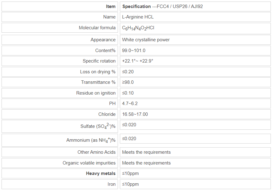Click the 'Sulfate (SO4 2-)%' label
This screenshot has width=273, height=191.
pyautogui.click(x=98, y=126)
